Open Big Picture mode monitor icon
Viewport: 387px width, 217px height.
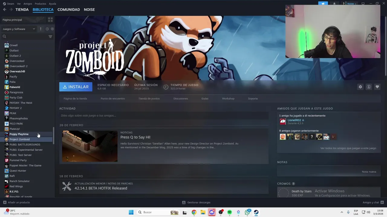click(x=363, y=4)
